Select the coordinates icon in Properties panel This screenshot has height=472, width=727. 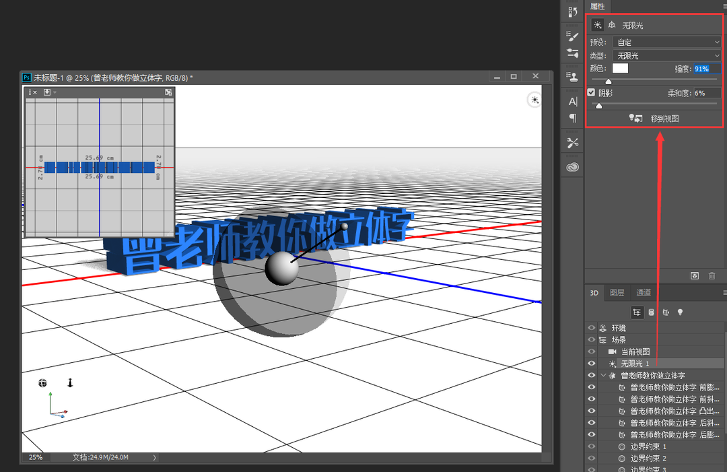[x=612, y=25]
